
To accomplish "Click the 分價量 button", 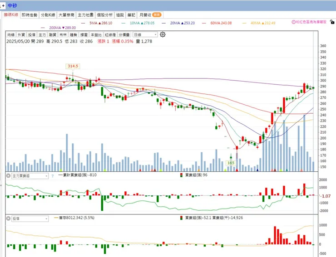I will 124,34.
